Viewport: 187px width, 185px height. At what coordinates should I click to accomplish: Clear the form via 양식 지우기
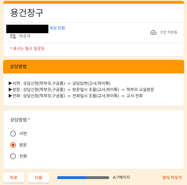172,177
